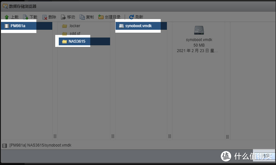Image resolution: width=276 pixels, height=165 pixels.
Task: Click the resize handle below the PM981a column
Action: click(x=55, y=136)
